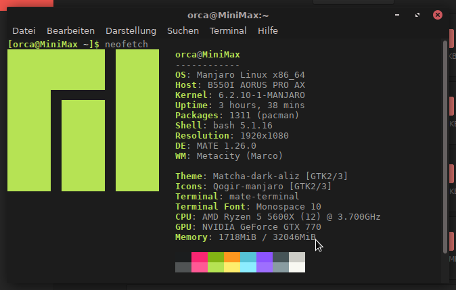The height and width of the screenshot is (290, 456).
Task: Click the neofetch command text
Action: (127, 45)
